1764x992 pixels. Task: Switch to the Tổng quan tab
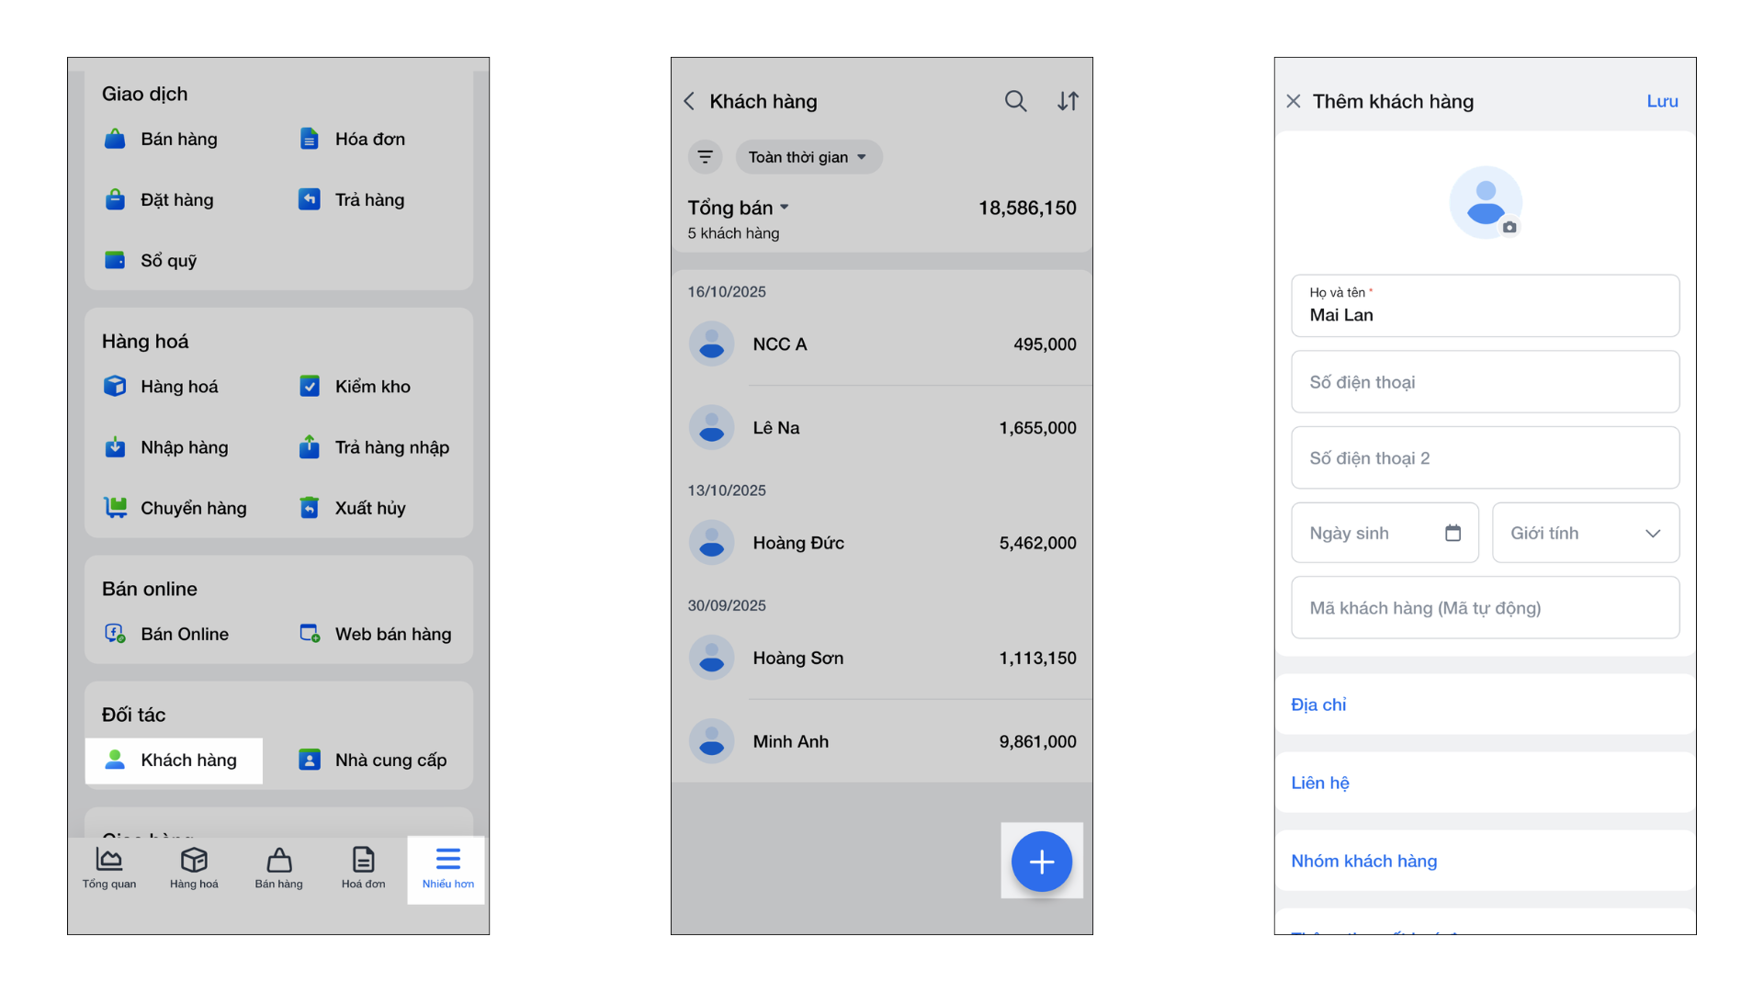(x=109, y=868)
